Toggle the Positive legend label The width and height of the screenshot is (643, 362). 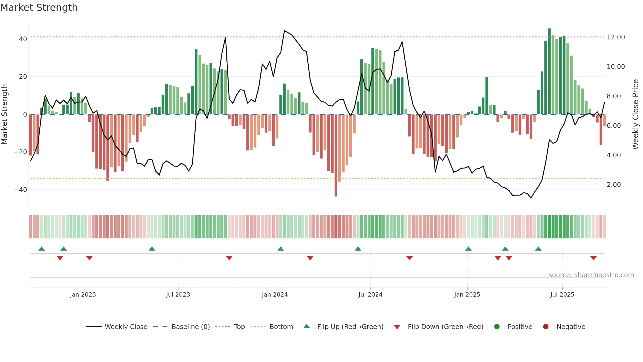click(520, 327)
